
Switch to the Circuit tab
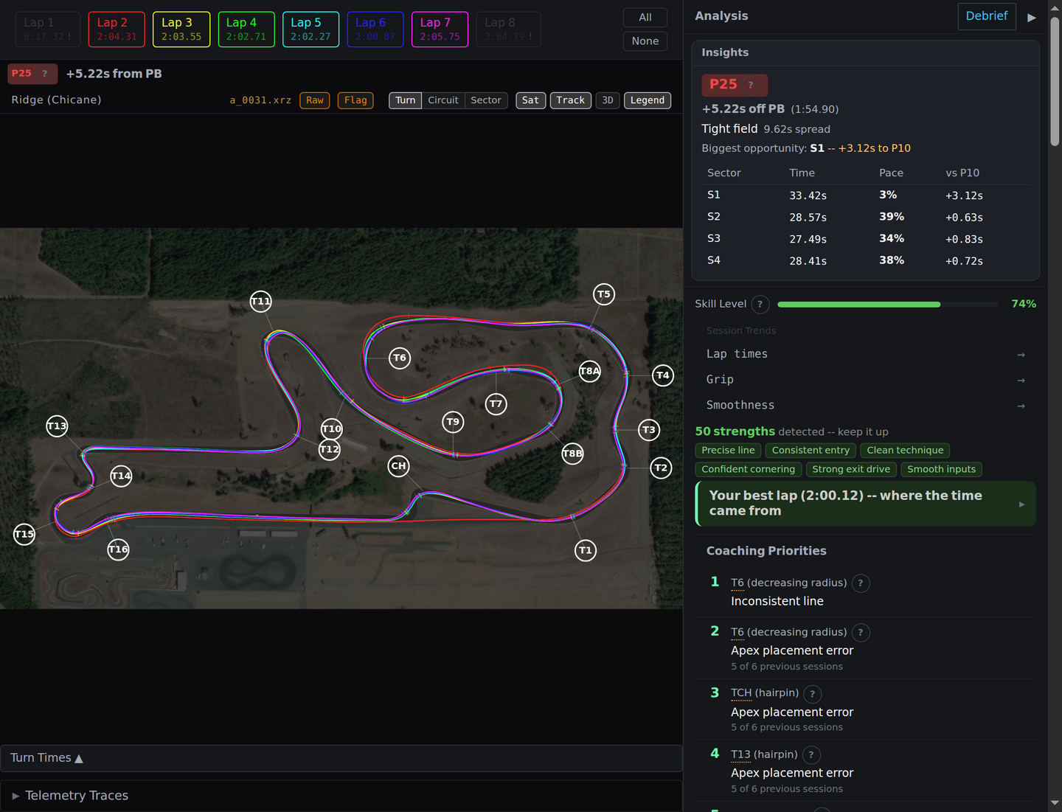pyautogui.click(x=442, y=100)
